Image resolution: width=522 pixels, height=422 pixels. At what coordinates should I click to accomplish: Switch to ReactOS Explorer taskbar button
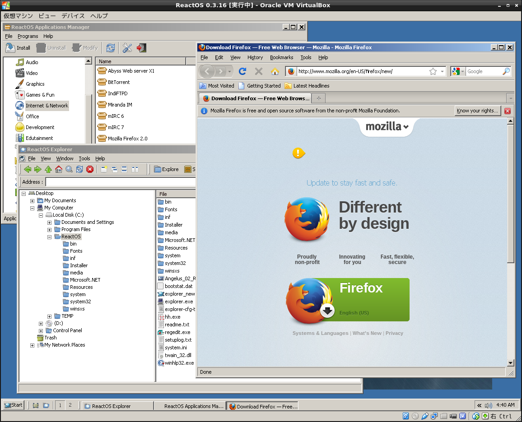117,406
